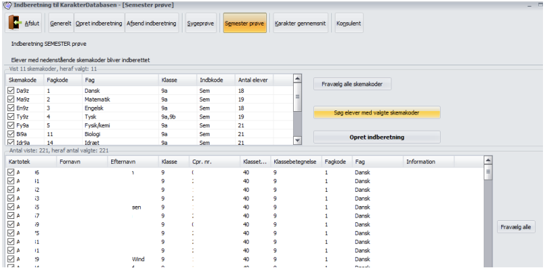
Task: Open the Opret indberetning toolbar tab
Action: tap(99, 24)
